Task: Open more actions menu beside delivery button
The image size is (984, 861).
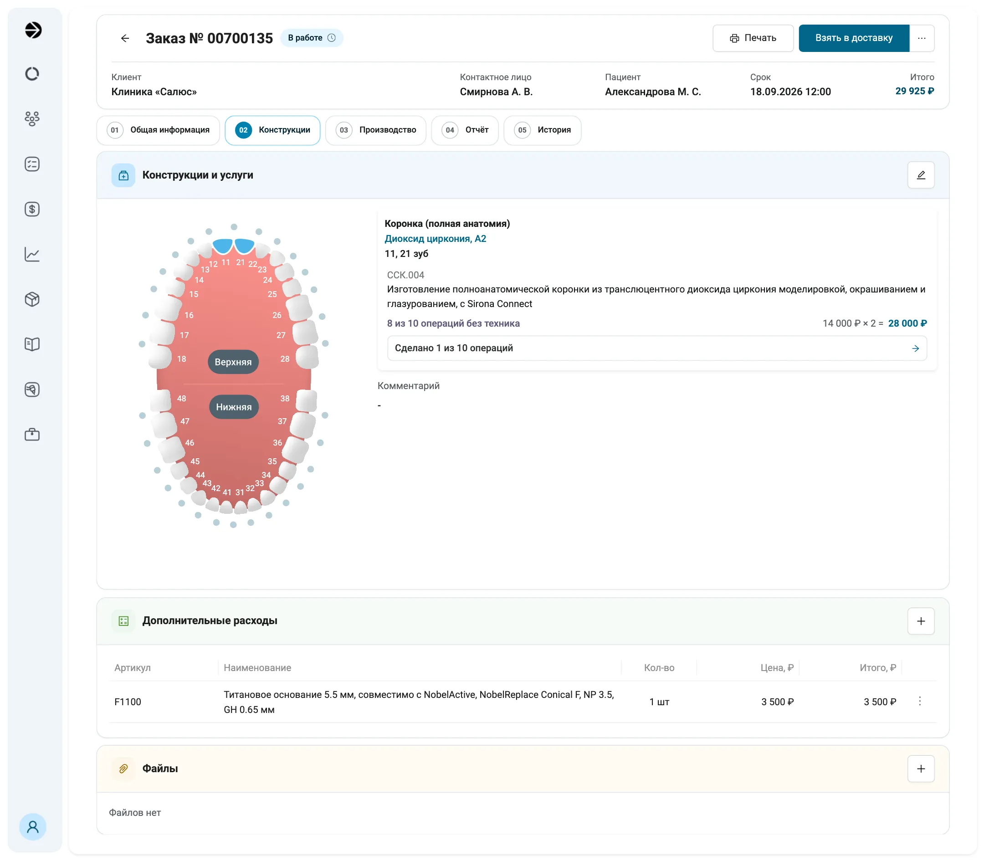Action: coord(922,38)
